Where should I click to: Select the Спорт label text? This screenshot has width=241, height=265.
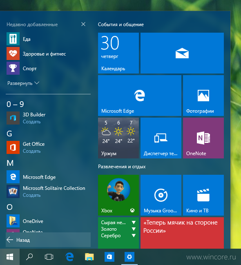pos(29,69)
